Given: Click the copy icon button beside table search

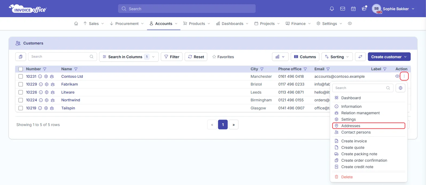Looking at the screenshot, I should pos(21,57).
